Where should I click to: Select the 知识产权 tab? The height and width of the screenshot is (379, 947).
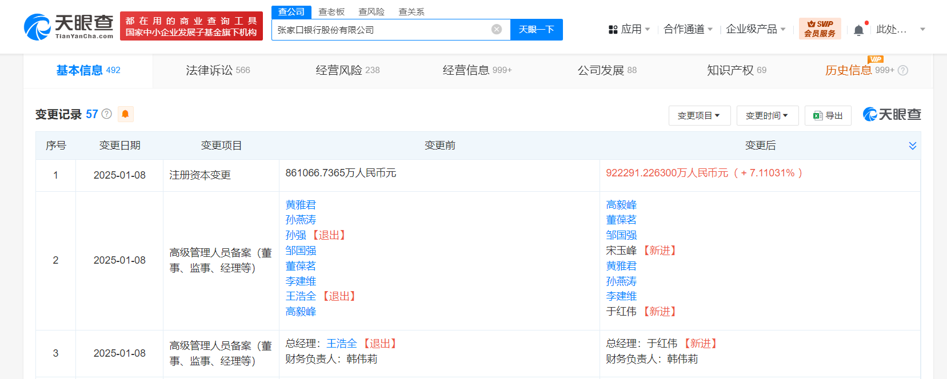click(x=737, y=70)
